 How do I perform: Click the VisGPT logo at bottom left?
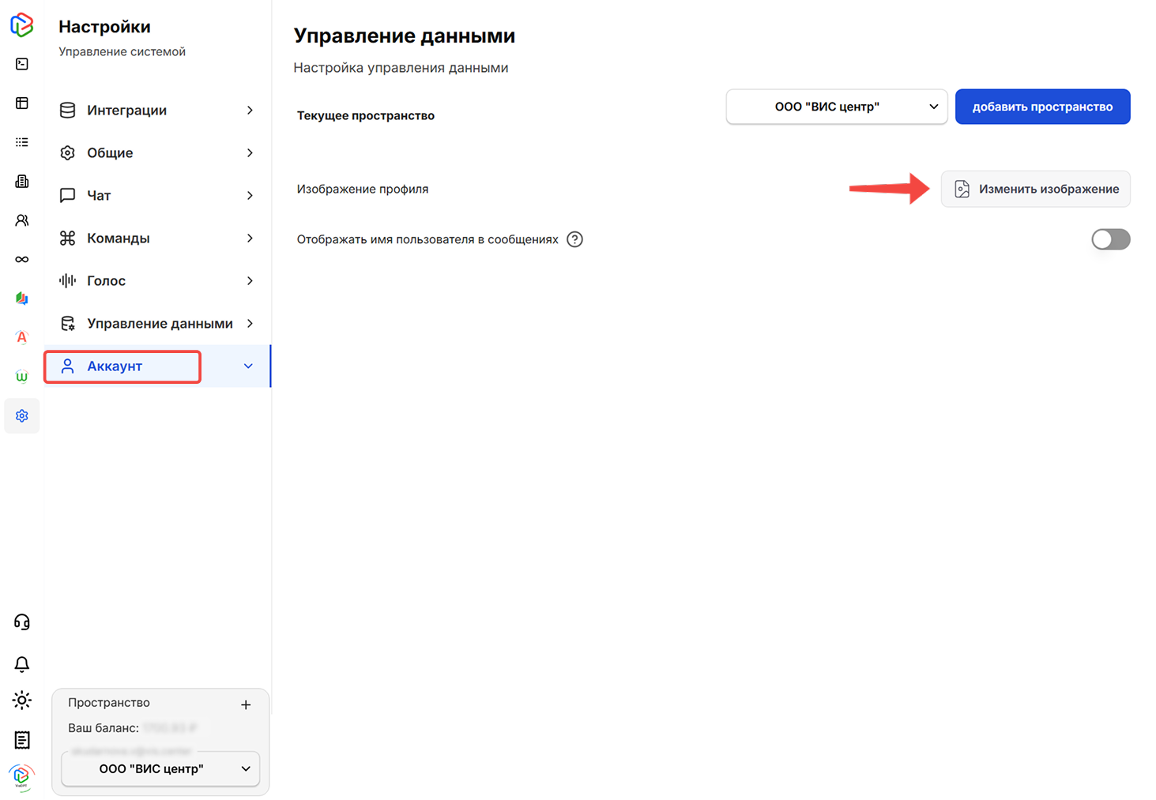tap(21, 777)
